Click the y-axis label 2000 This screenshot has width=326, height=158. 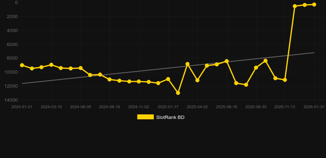point(12,16)
